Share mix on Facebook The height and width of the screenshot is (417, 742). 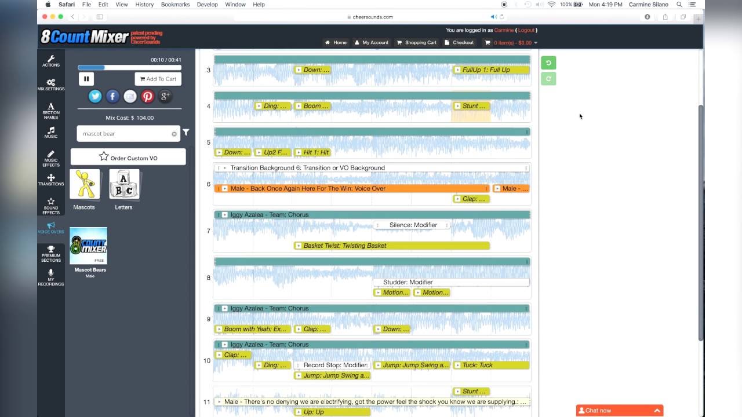112,96
